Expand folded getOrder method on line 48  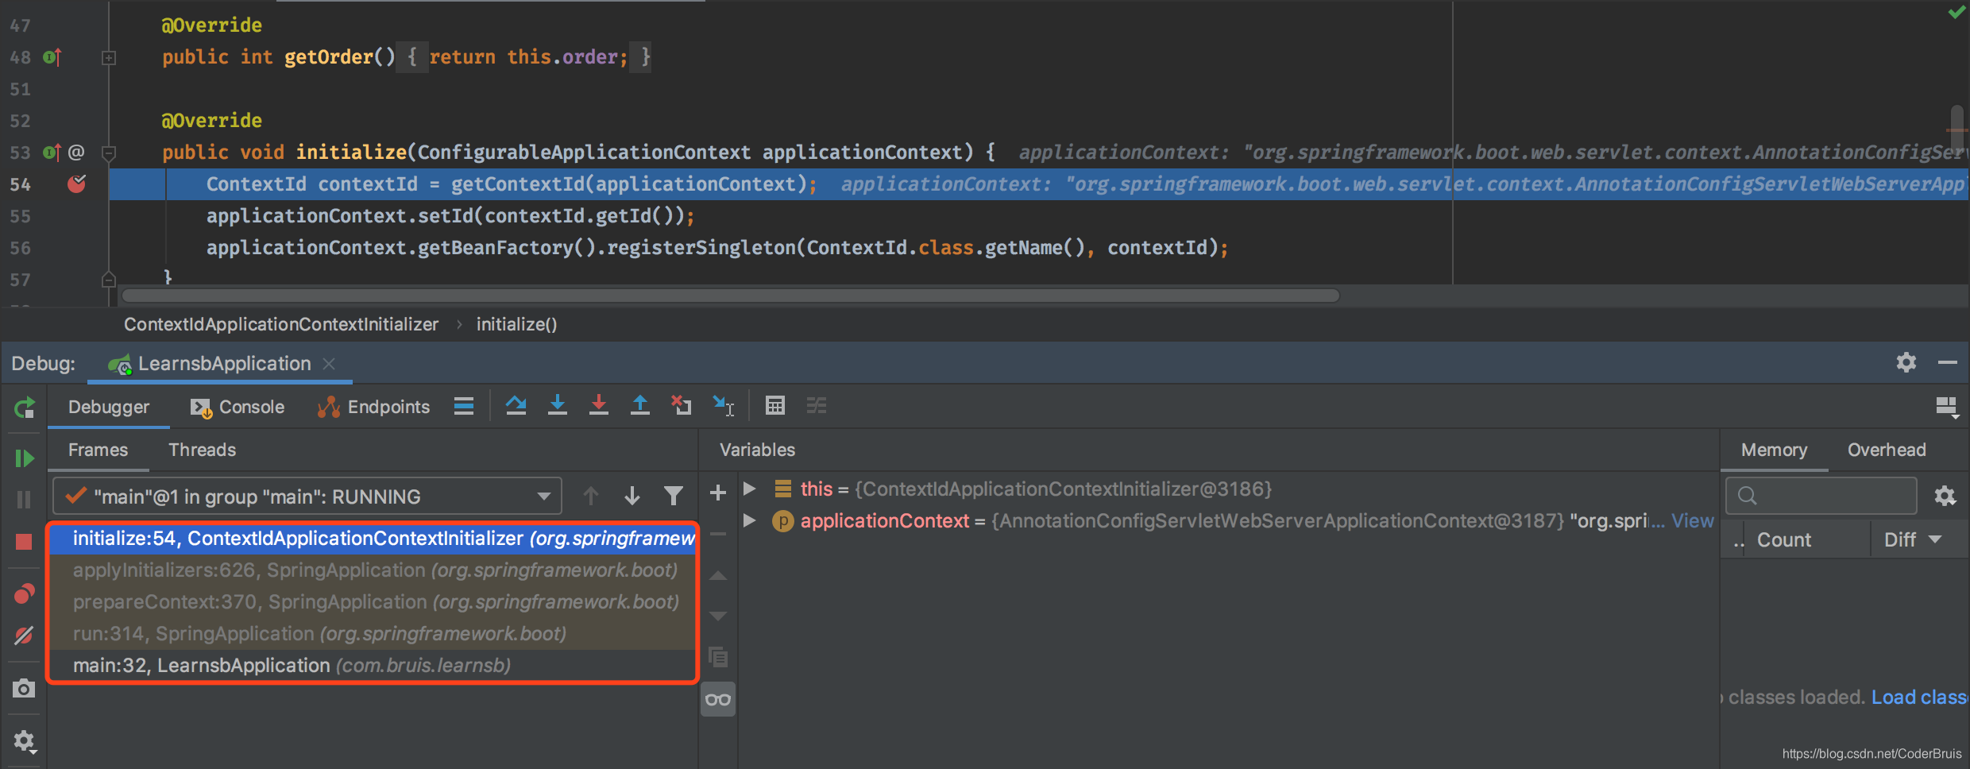point(109,58)
